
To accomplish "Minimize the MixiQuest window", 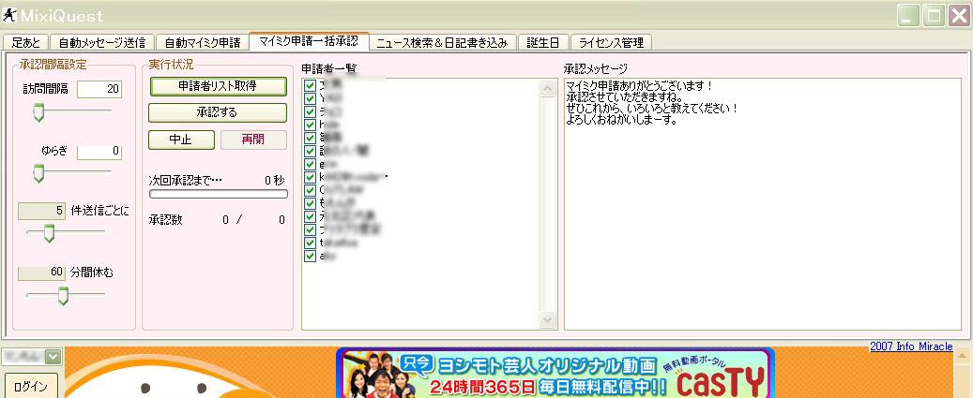I will (x=910, y=15).
